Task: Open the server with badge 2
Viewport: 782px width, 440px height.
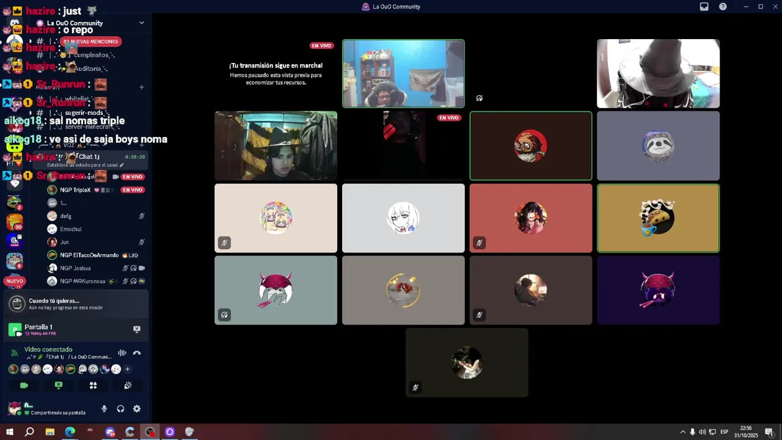Action: coord(15,202)
